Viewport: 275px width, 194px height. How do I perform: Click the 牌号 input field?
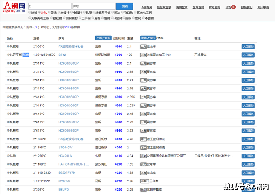tap(94, 6)
